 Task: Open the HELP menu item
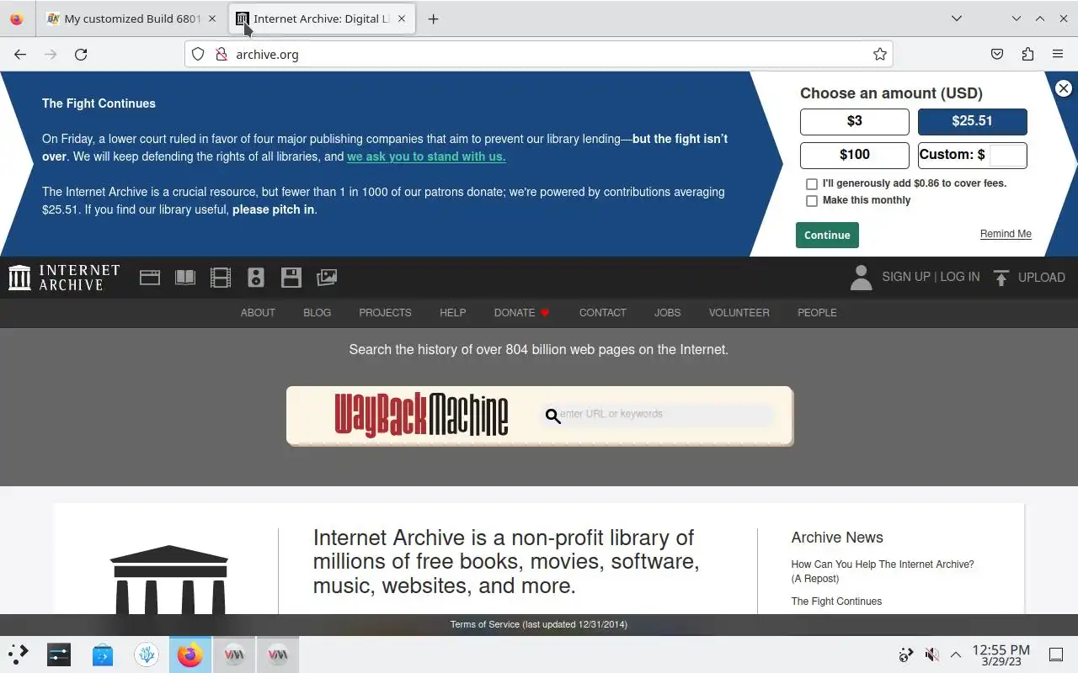pyautogui.click(x=452, y=313)
